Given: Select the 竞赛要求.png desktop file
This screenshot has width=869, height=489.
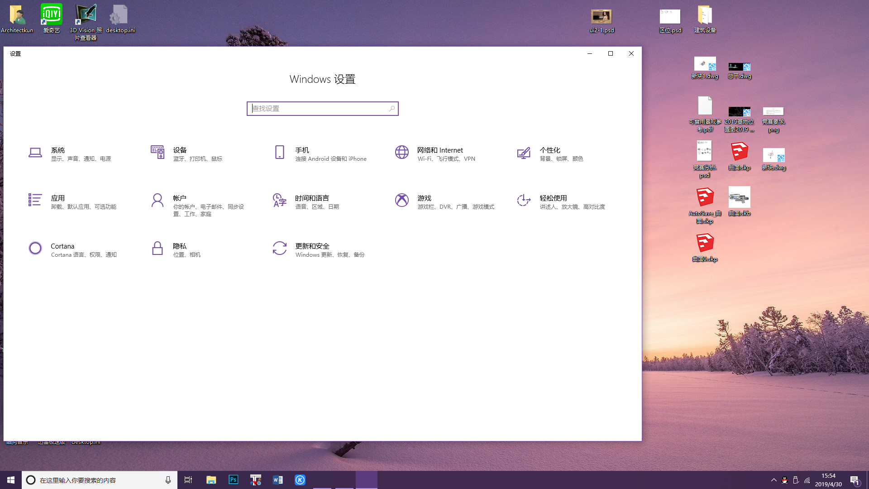Looking at the screenshot, I should tap(774, 120).
